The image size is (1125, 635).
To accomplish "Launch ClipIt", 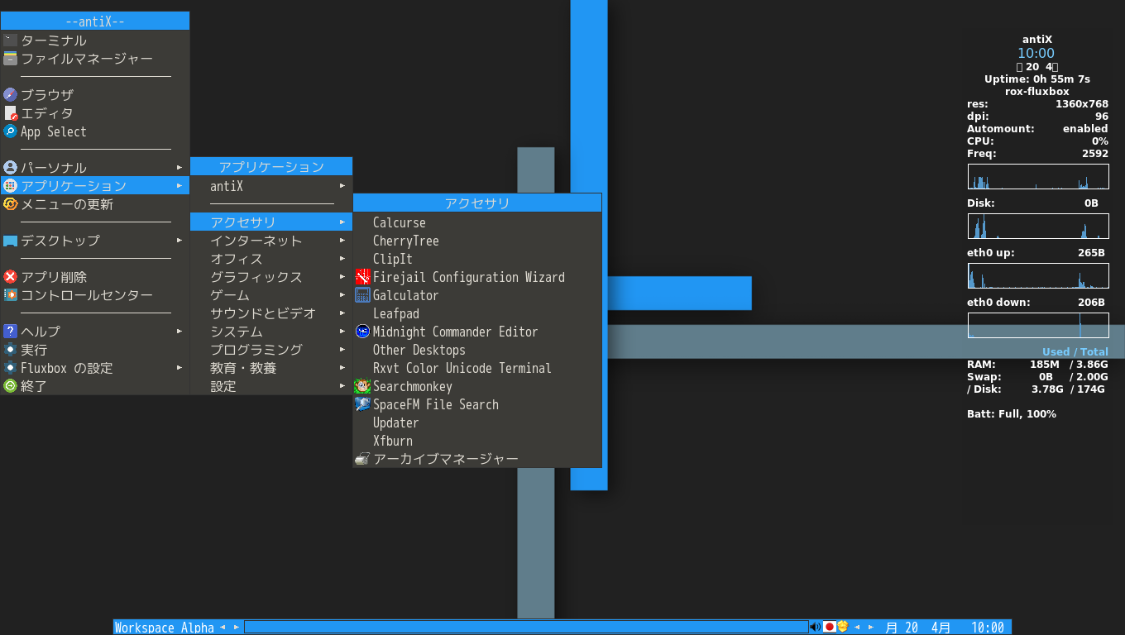I will coord(477,259).
